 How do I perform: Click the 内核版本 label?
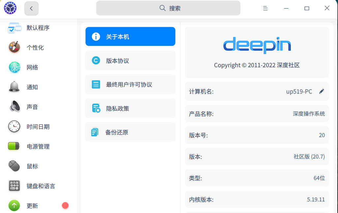click(201, 199)
